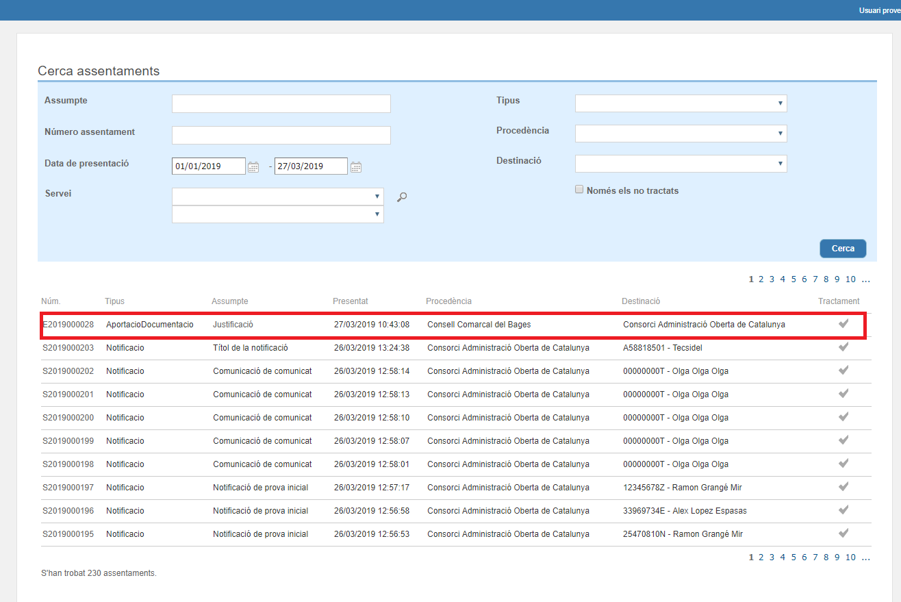Screen dimensions: 901x602
Task: Open the first Servei dropdown
Action: coord(277,197)
